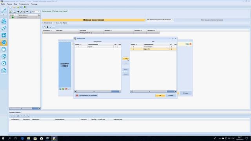Screen dimensions: 251x141
Task: Click the red X icon below the OR block
Action: [66, 89]
